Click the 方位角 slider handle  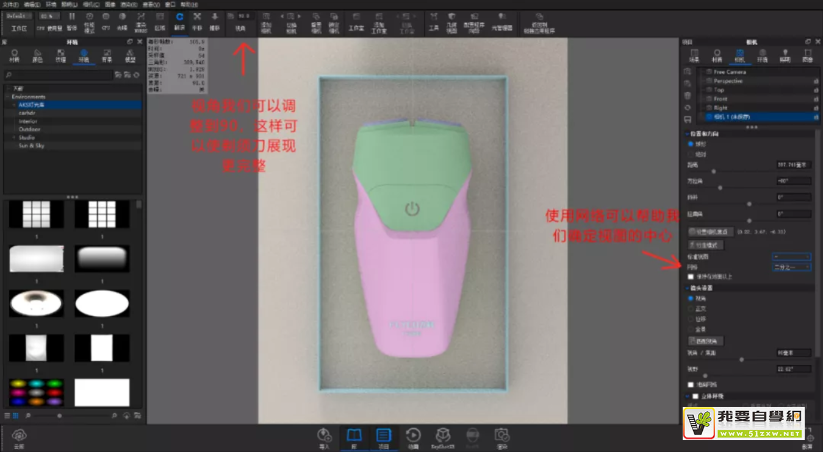720,188
